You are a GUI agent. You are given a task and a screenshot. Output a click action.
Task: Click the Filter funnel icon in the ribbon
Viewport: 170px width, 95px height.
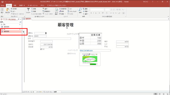pyautogui.click(x=28, y=10)
